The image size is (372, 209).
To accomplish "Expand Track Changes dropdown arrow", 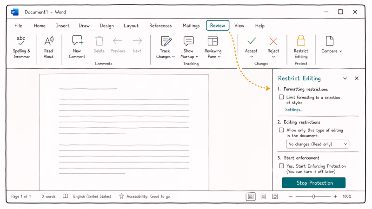I will pyautogui.click(x=173, y=57).
